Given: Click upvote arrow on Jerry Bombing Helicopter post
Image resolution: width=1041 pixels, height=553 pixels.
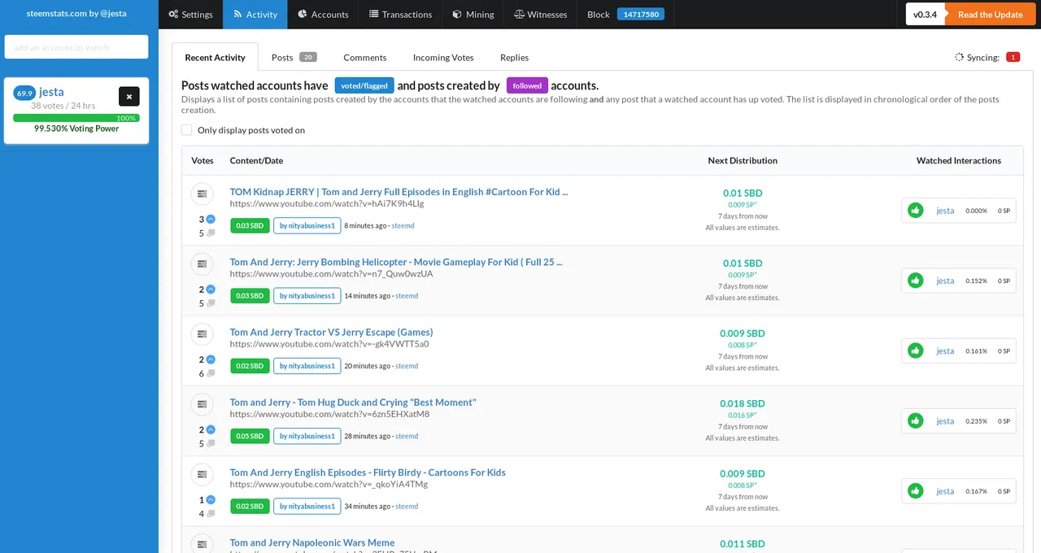Looking at the screenshot, I should pyautogui.click(x=211, y=290).
